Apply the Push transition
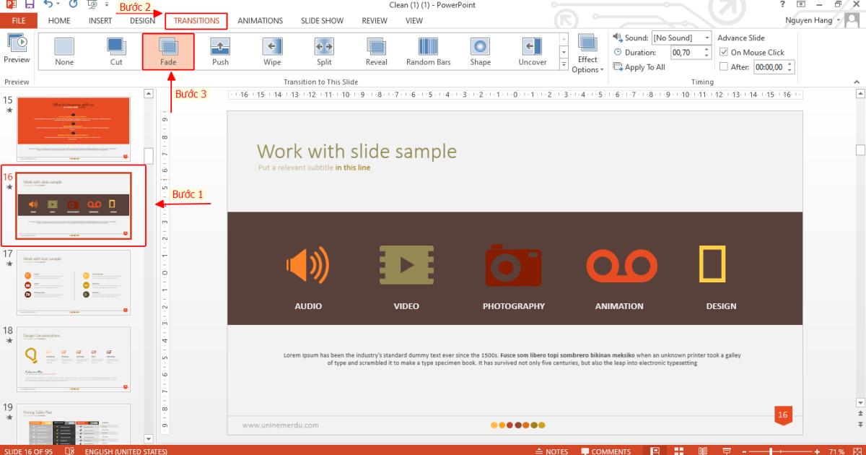 coord(220,51)
